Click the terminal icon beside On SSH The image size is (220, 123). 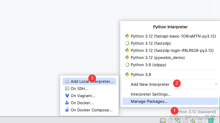67,88
